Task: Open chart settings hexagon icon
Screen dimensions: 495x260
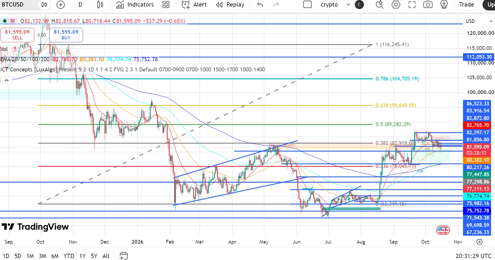Action: 396,5
